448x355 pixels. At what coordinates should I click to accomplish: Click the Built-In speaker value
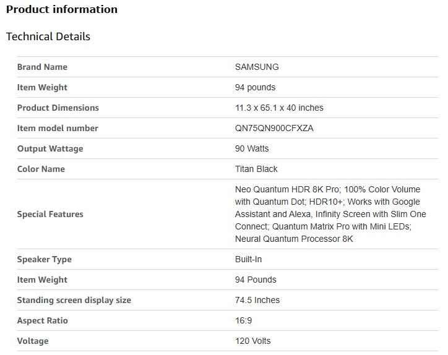tap(248, 259)
